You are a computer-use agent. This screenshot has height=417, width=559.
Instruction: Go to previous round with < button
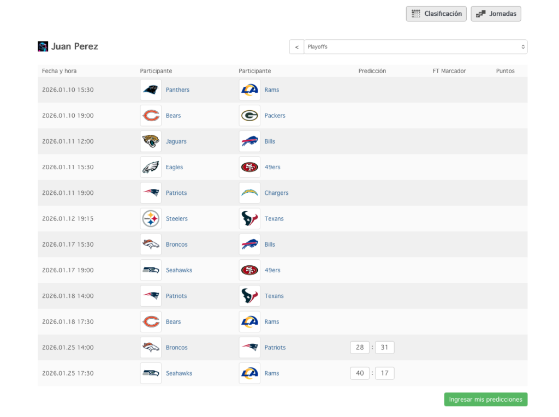point(296,47)
